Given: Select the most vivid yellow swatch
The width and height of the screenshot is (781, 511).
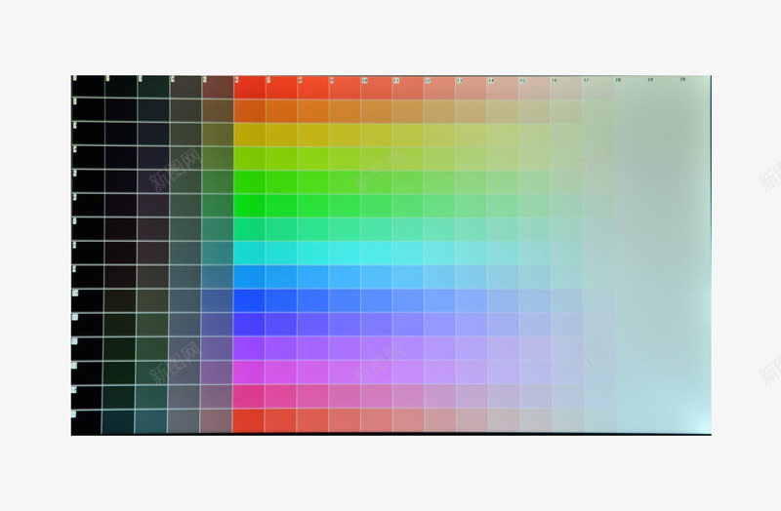Looking at the screenshot, I should 250,135.
